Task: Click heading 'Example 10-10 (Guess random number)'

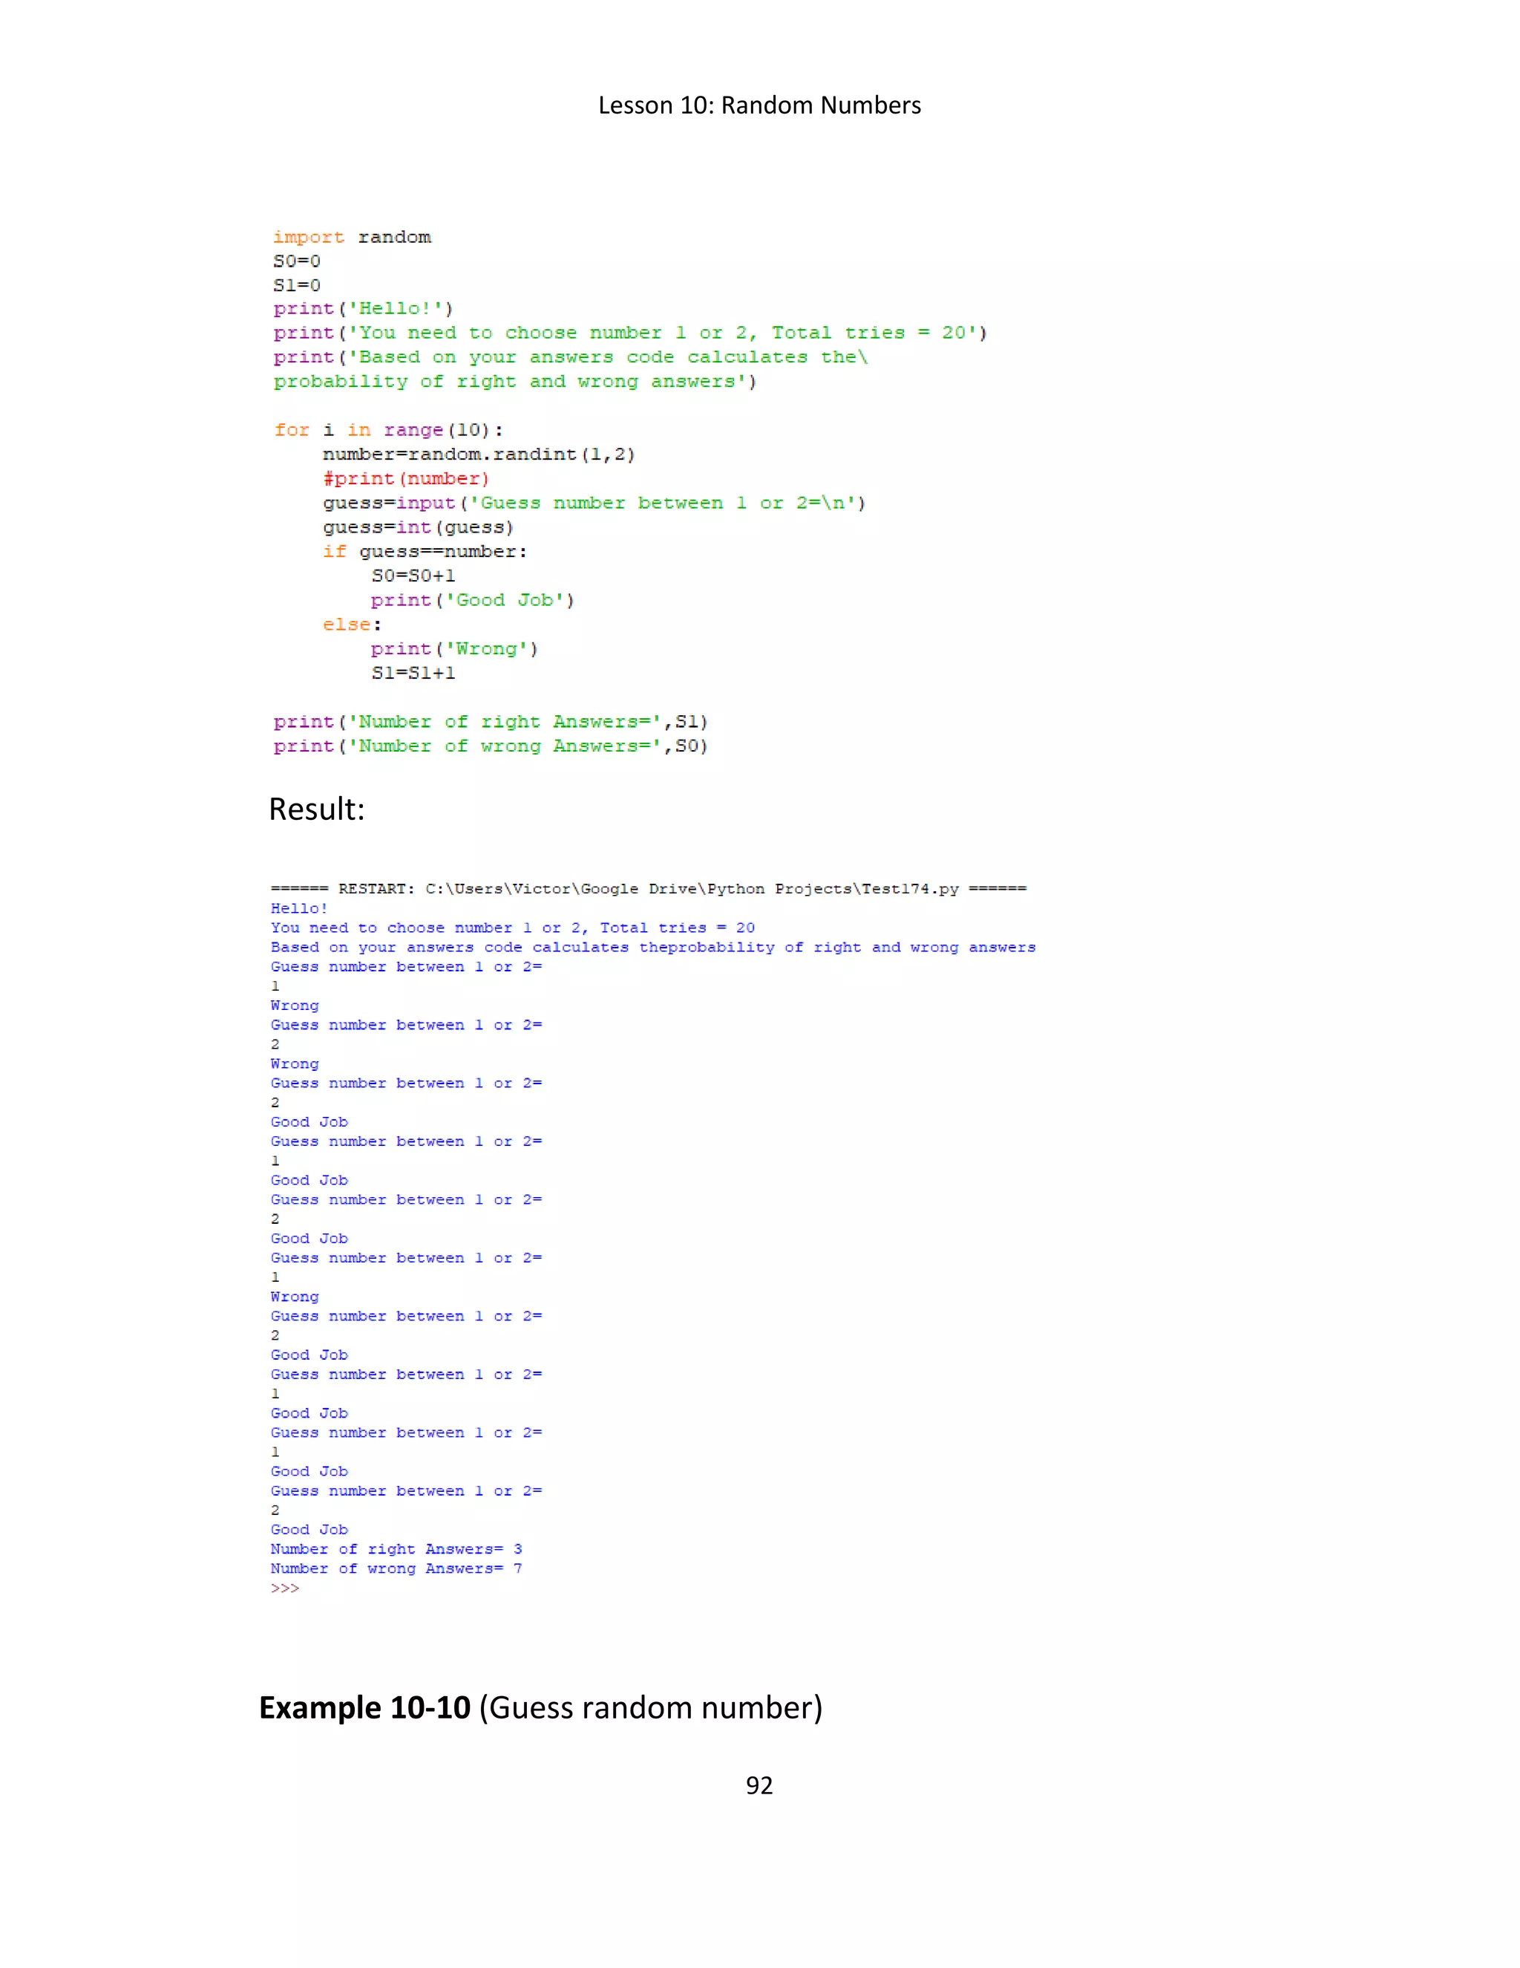Action: point(541,1709)
